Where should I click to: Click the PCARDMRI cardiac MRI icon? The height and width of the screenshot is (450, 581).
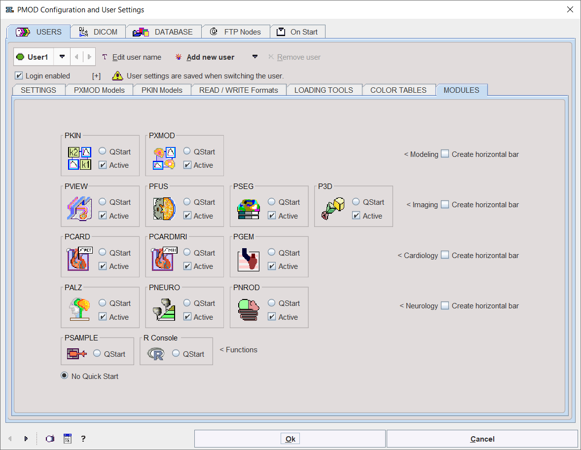pos(164,259)
